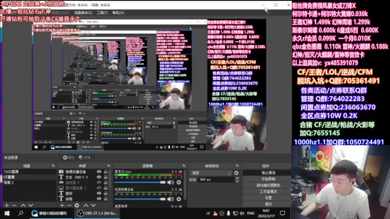Screen dimensions: 390x219
Task: Hide the 文本 (GDI+) 2 source
Action: point(99,177)
